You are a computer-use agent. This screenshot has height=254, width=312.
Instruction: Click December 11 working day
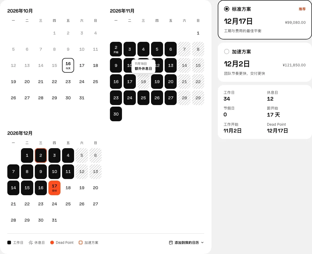(68, 172)
